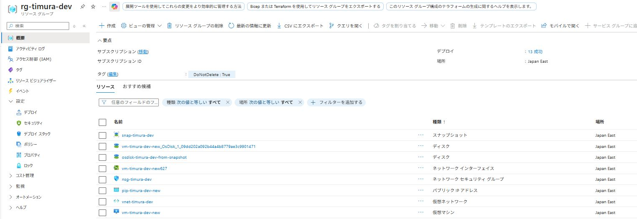Screen dimensions: 637x219
Task: Collapse the 設定 section in the sidebar
Action: tap(11, 101)
